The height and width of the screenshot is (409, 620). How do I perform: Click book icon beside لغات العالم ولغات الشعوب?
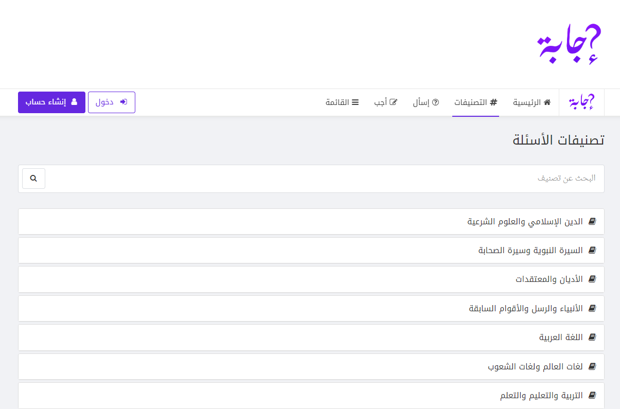[x=592, y=367]
